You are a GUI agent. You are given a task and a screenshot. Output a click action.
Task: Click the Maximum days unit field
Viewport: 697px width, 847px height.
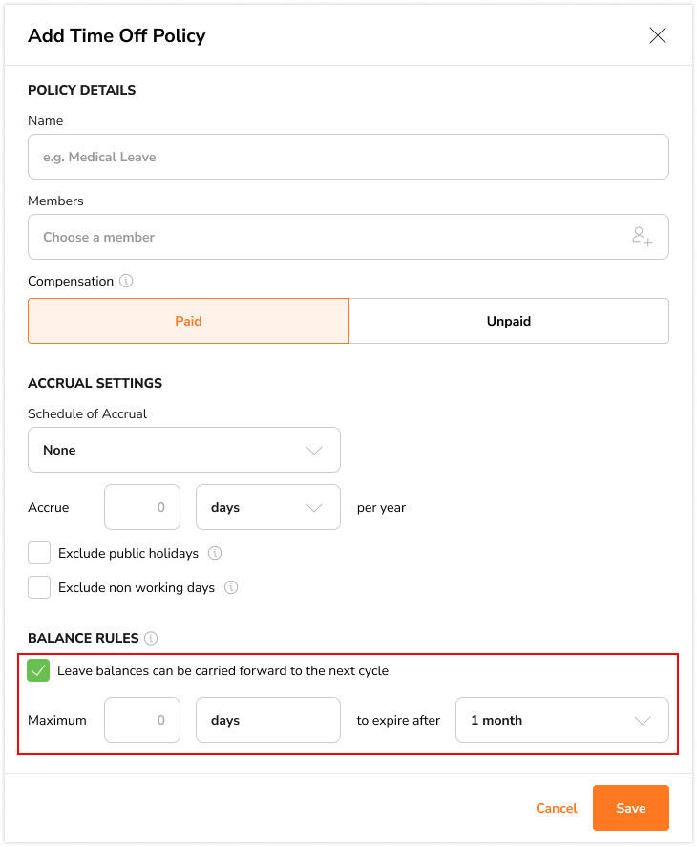pyautogui.click(x=268, y=720)
